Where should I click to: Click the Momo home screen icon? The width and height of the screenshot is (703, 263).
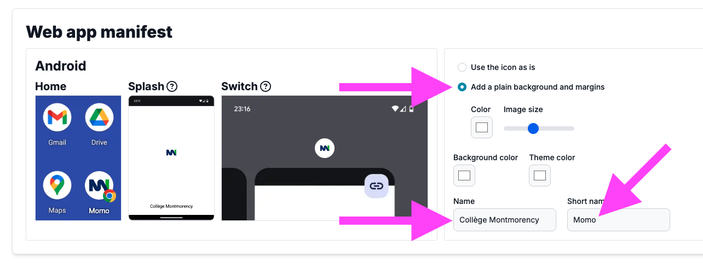(99, 185)
